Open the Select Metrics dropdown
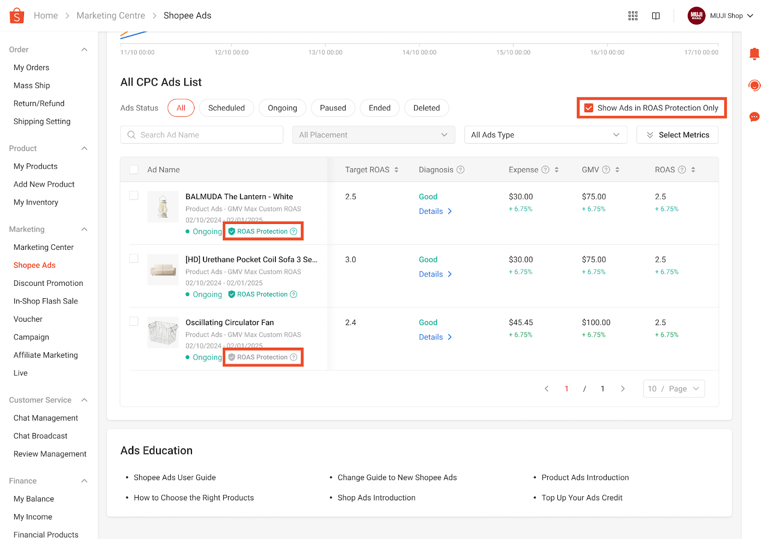The height and width of the screenshot is (539, 768). pos(677,135)
